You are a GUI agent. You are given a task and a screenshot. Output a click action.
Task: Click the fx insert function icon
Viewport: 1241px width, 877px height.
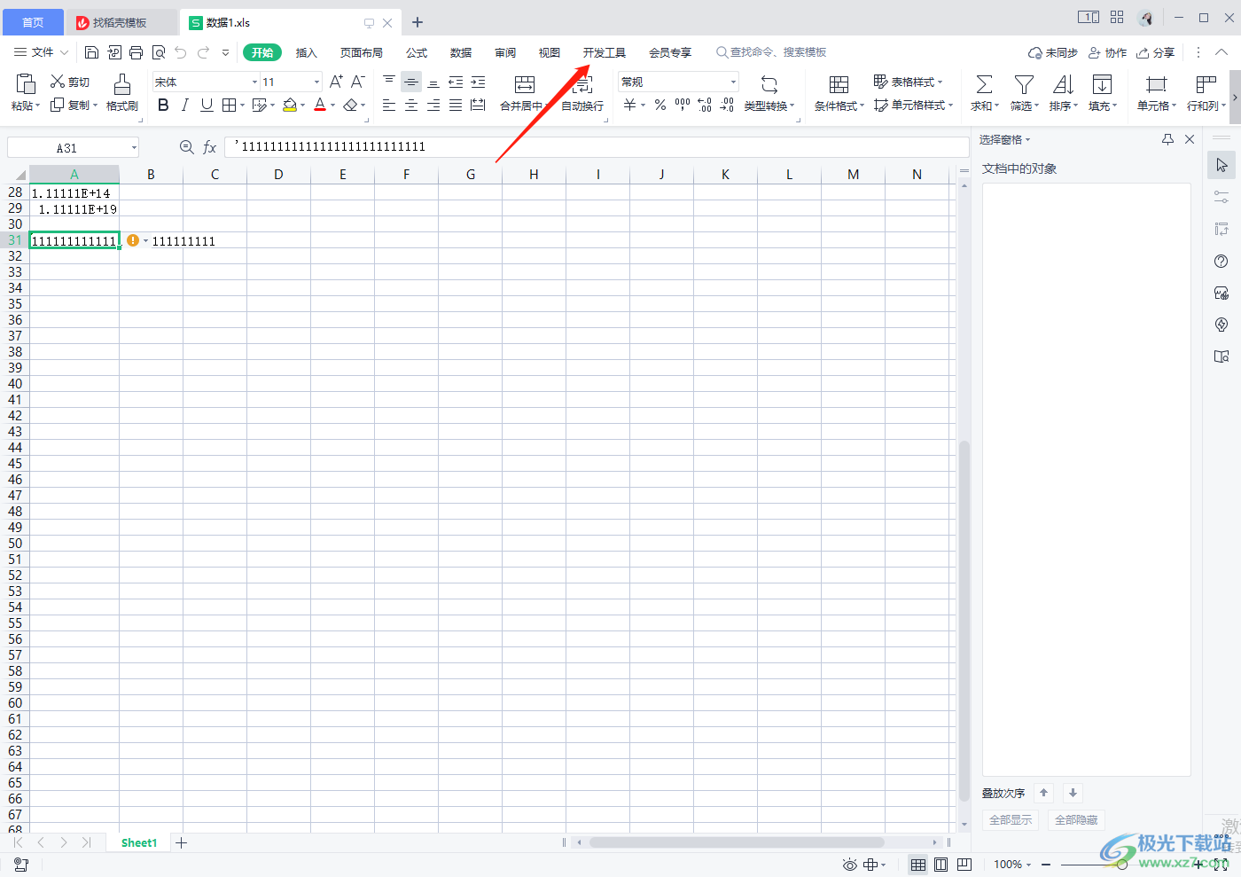210,147
